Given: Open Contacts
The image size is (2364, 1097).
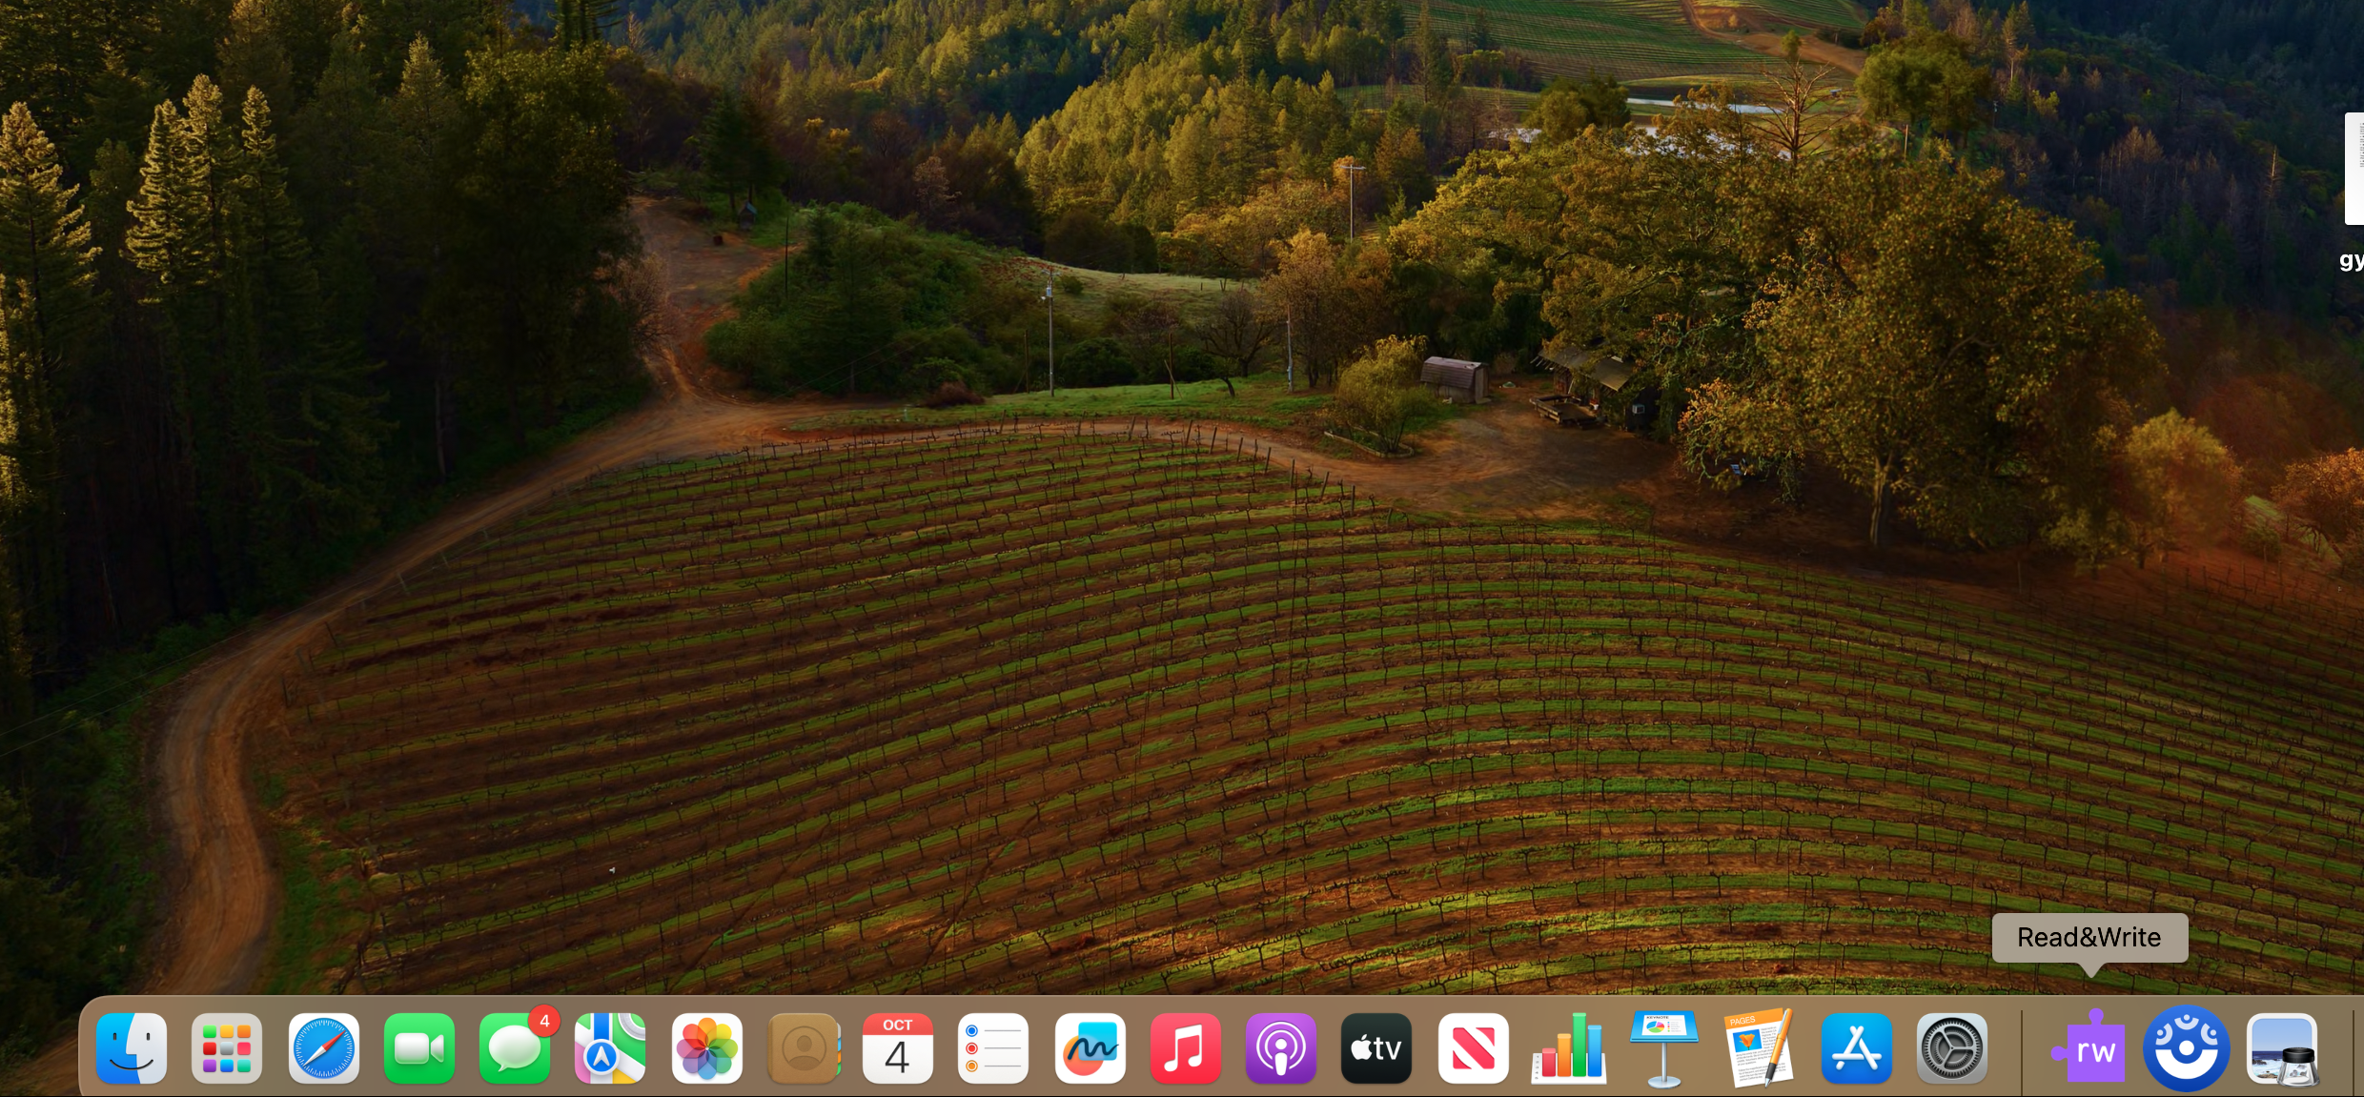Looking at the screenshot, I should pos(804,1048).
